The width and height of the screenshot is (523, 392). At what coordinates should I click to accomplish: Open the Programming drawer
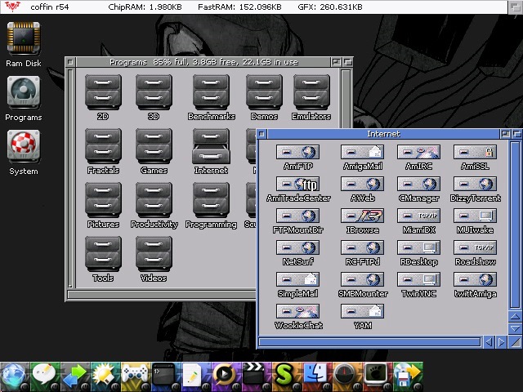[211, 200]
